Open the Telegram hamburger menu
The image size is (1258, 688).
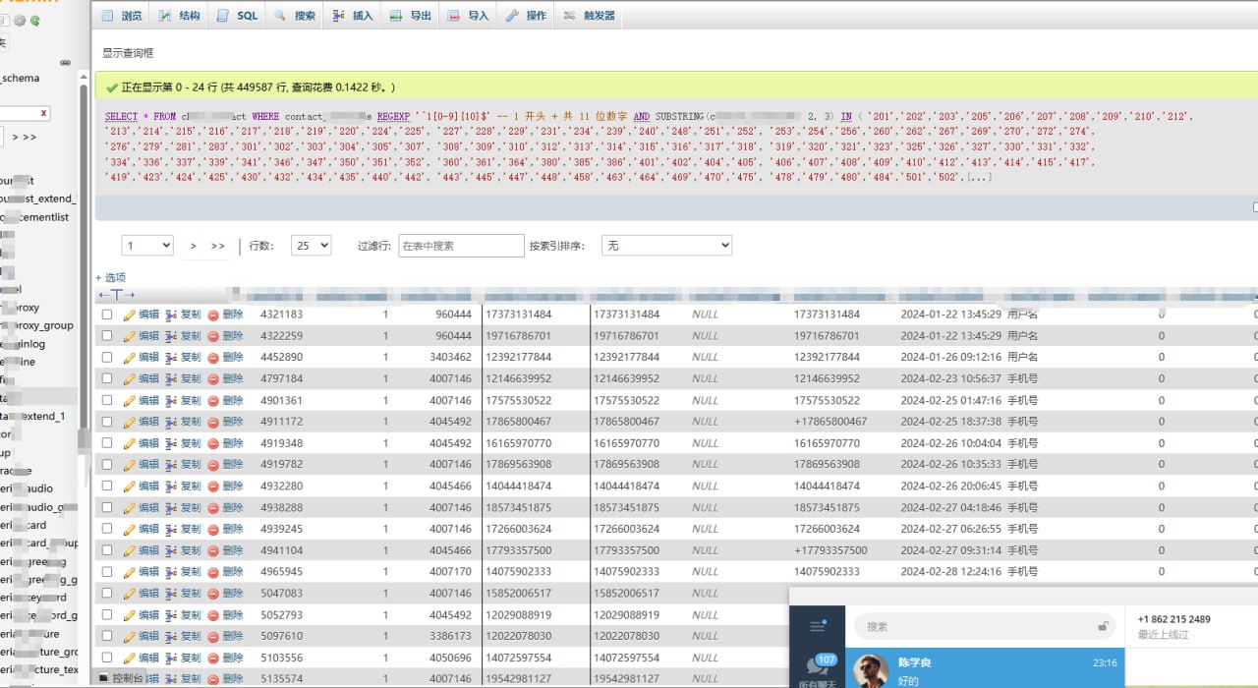tap(817, 626)
